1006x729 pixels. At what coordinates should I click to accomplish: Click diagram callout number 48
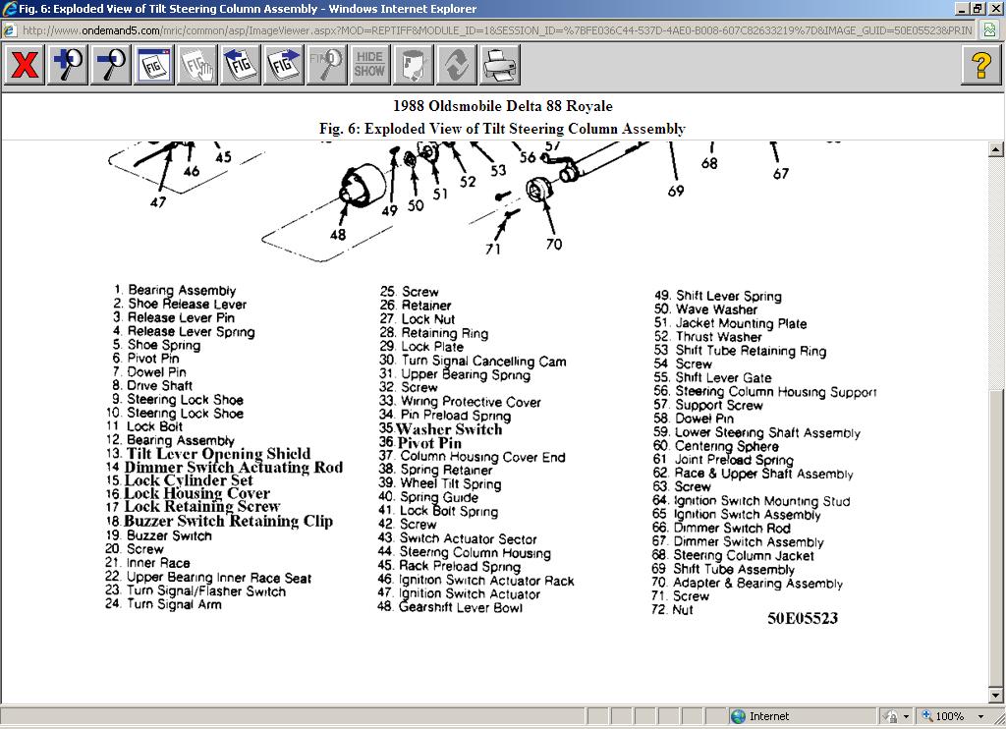pos(338,235)
